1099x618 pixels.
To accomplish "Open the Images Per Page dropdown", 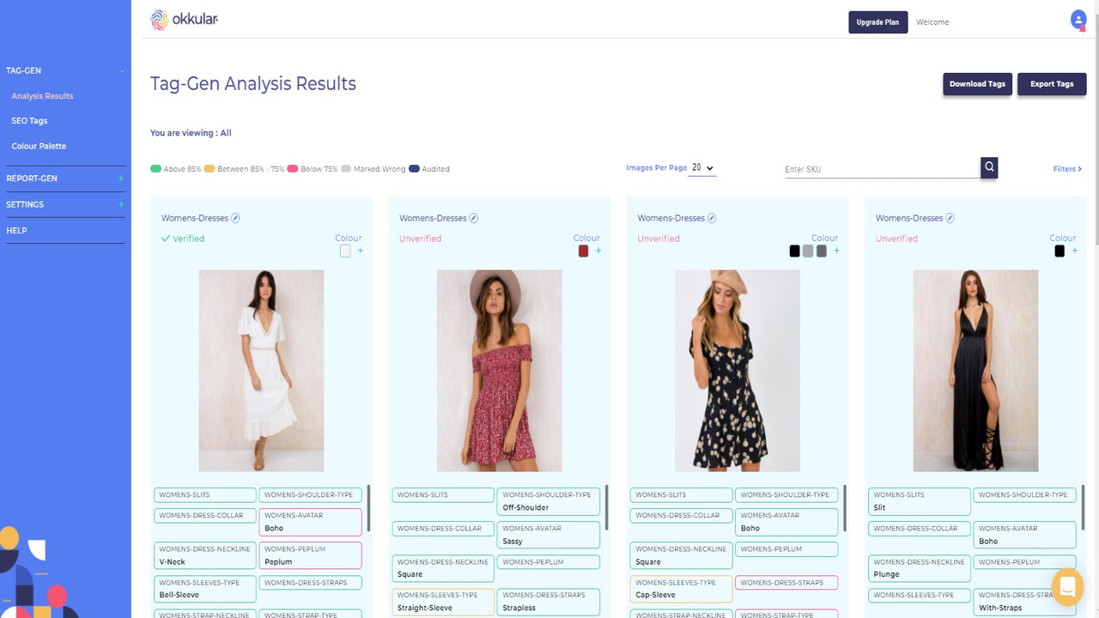I will [x=701, y=167].
